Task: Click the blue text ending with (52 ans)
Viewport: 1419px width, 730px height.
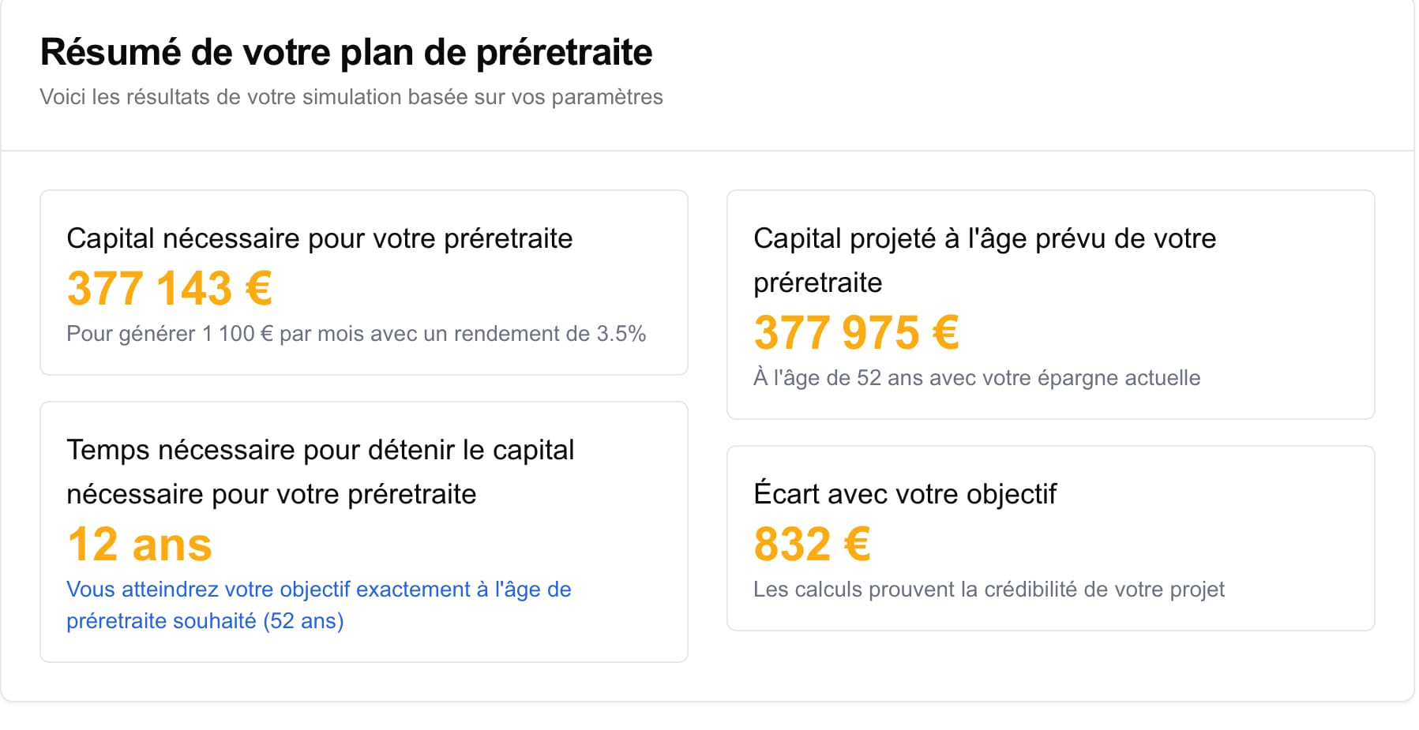Action: pyautogui.click(x=205, y=621)
